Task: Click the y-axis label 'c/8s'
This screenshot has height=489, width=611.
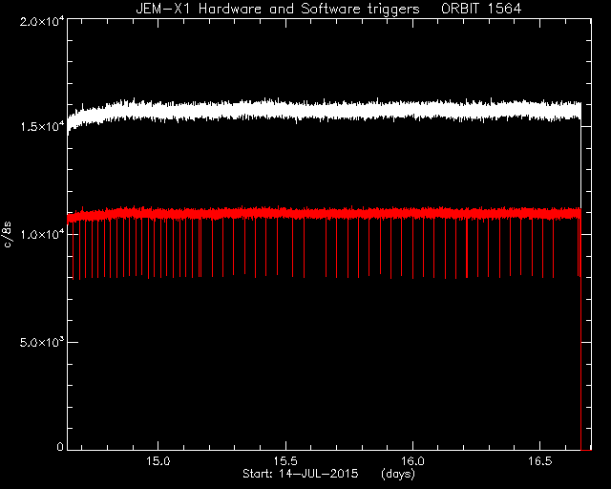Action: [8, 234]
